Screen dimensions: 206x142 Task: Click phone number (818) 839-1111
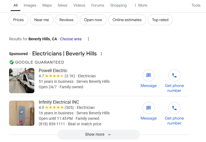point(52,124)
